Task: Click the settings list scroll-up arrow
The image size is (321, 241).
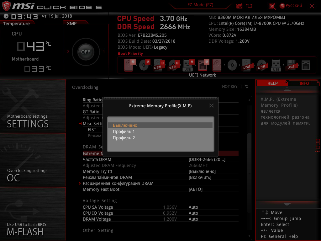Action: click(249, 100)
